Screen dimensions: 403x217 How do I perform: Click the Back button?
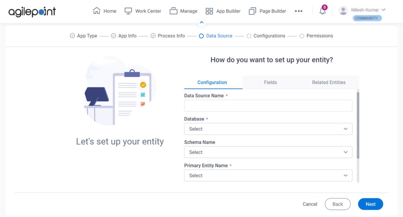[x=338, y=204]
